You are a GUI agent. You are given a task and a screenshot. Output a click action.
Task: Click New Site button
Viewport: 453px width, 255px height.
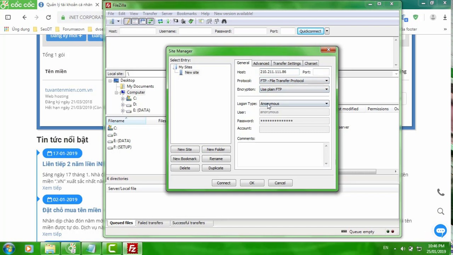[185, 149]
